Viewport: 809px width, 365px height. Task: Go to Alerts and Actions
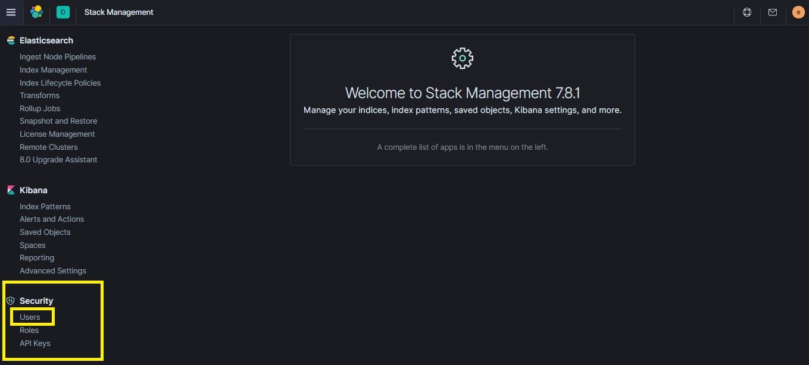pos(52,219)
